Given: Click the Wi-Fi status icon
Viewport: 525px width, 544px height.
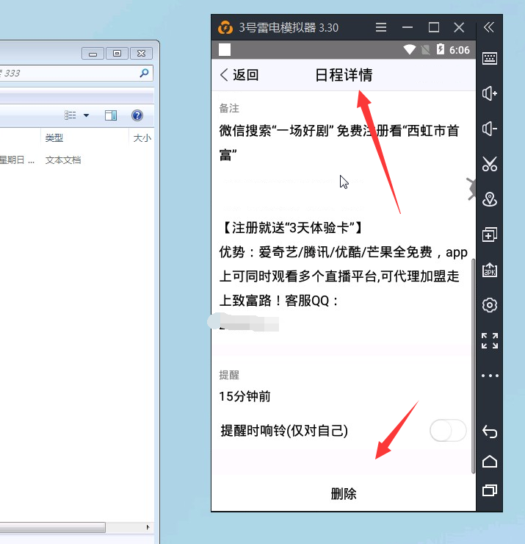Looking at the screenshot, I should 409,50.
